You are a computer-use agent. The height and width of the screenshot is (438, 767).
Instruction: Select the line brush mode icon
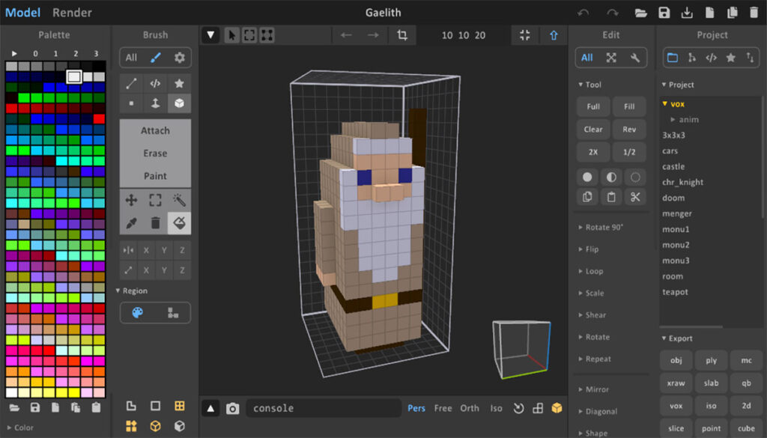tap(131, 84)
